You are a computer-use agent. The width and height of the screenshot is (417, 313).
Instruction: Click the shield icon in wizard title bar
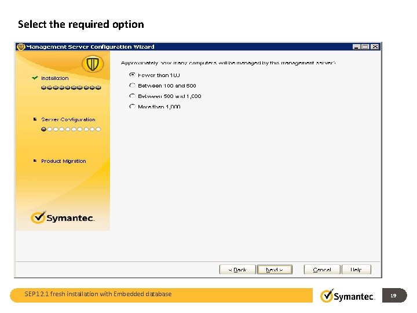pyautogui.click(x=21, y=47)
